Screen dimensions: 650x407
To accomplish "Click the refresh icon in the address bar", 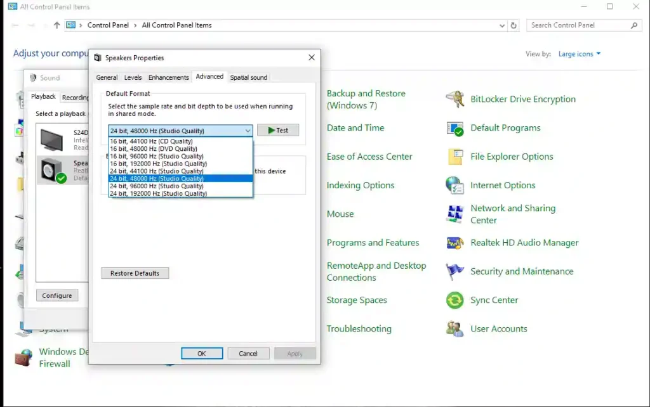I will (514, 25).
